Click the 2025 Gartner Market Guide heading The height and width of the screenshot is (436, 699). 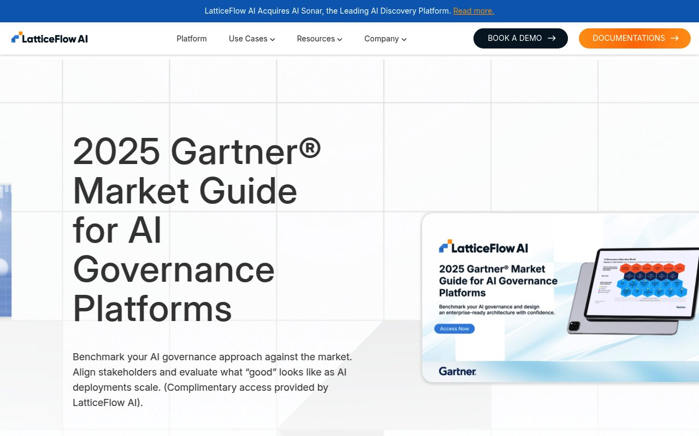coord(197,229)
